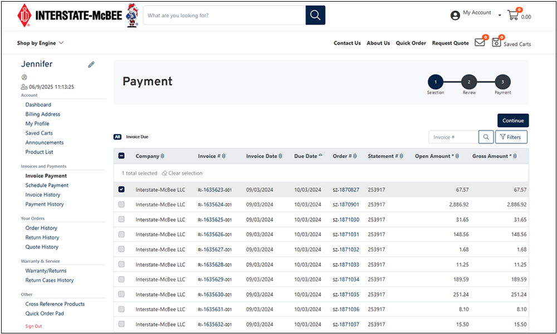This screenshot has width=557, height=334.
Task: Check invoice RI-1635625-001 checkbox
Action: click(x=121, y=219)
